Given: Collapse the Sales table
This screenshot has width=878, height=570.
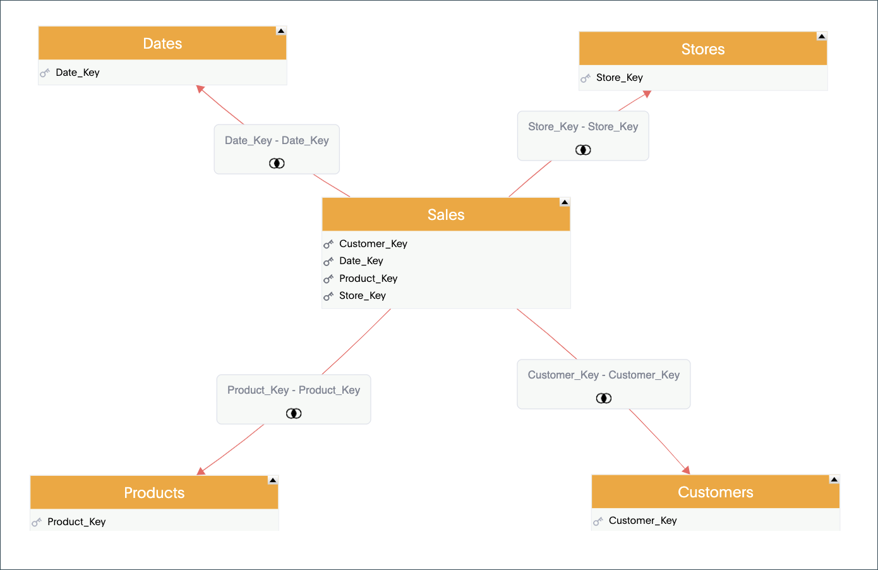Looking at the screenshot, I should pos(565,202).
